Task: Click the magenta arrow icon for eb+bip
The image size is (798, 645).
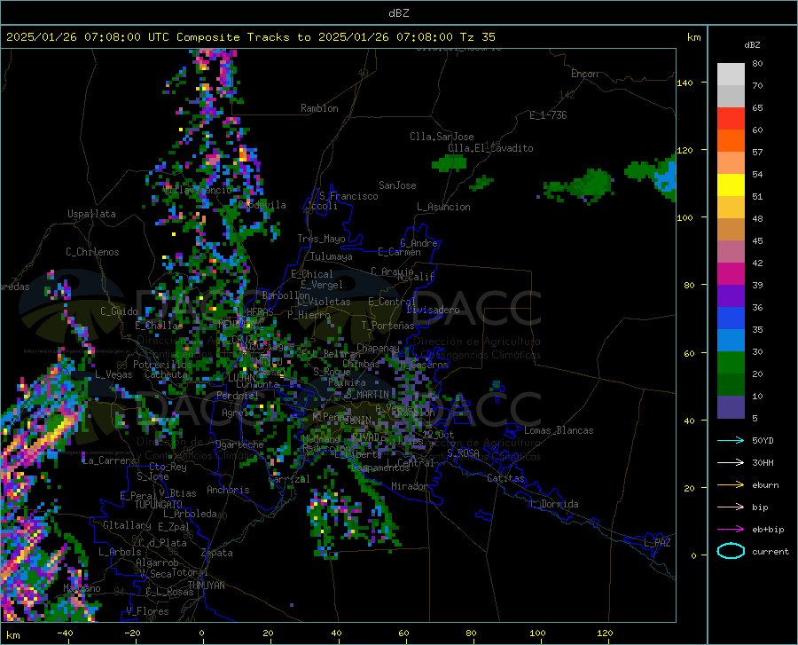Action: pos(731,530)
